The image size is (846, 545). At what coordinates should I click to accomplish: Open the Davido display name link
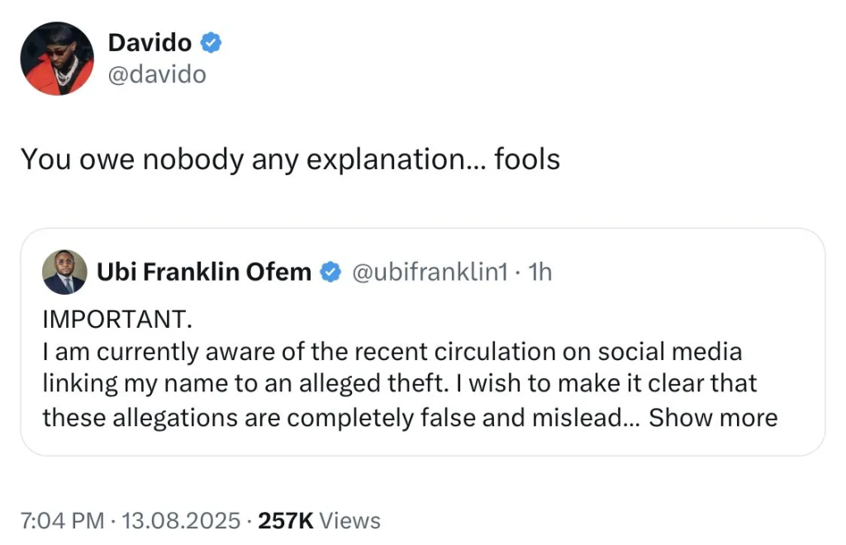[151, 43]
